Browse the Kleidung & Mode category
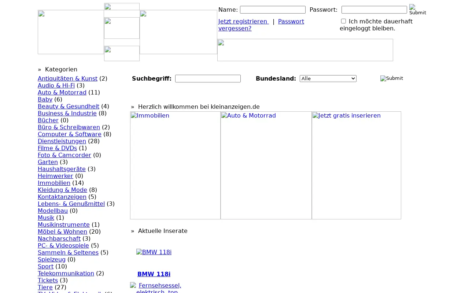Viewport: 469px width, 293px height. [x=62, y=190]
